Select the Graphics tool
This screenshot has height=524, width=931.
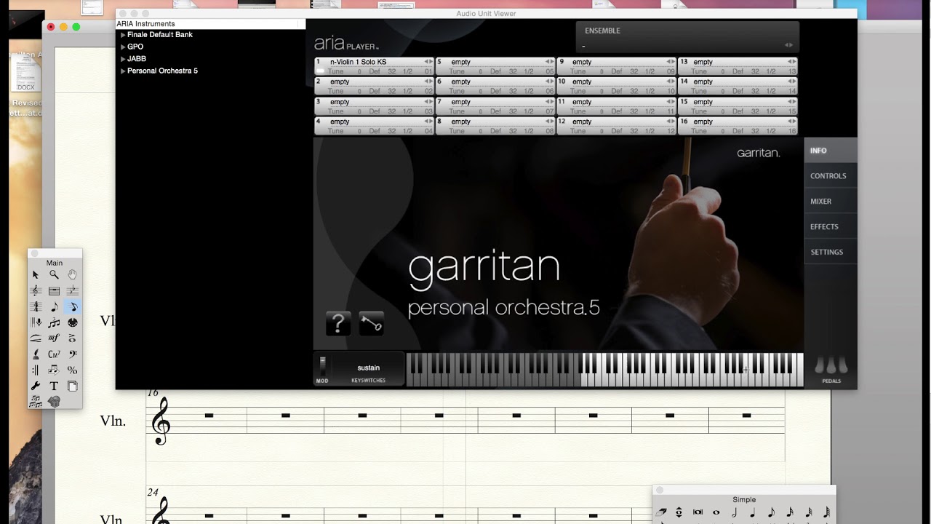tap(54, 402)
